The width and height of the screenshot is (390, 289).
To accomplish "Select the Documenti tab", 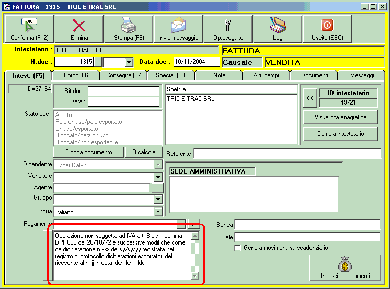I will click(x=314, y=75).
